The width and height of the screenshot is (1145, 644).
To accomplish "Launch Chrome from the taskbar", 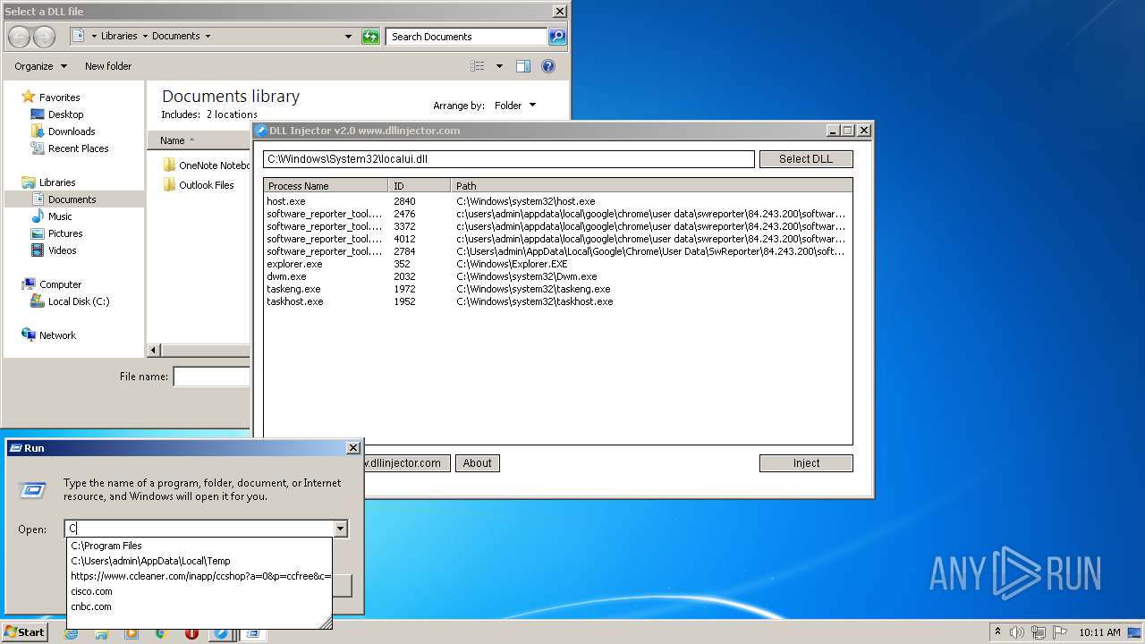I will pyautogui.click(x=161, y=632).
